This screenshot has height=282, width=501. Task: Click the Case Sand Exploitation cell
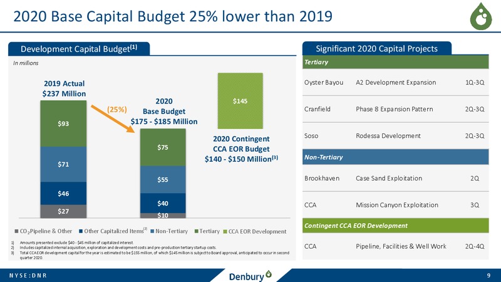[389, 179]
